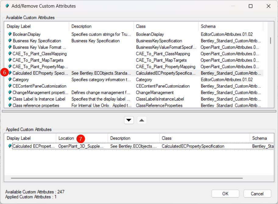Select the ChangeManagement properties row
278x204 pixels.
(x=40, y=93)
